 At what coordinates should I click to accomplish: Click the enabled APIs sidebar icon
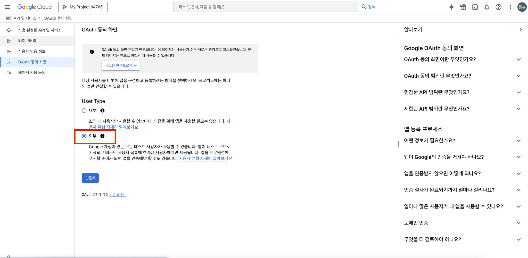coord(9,30)
